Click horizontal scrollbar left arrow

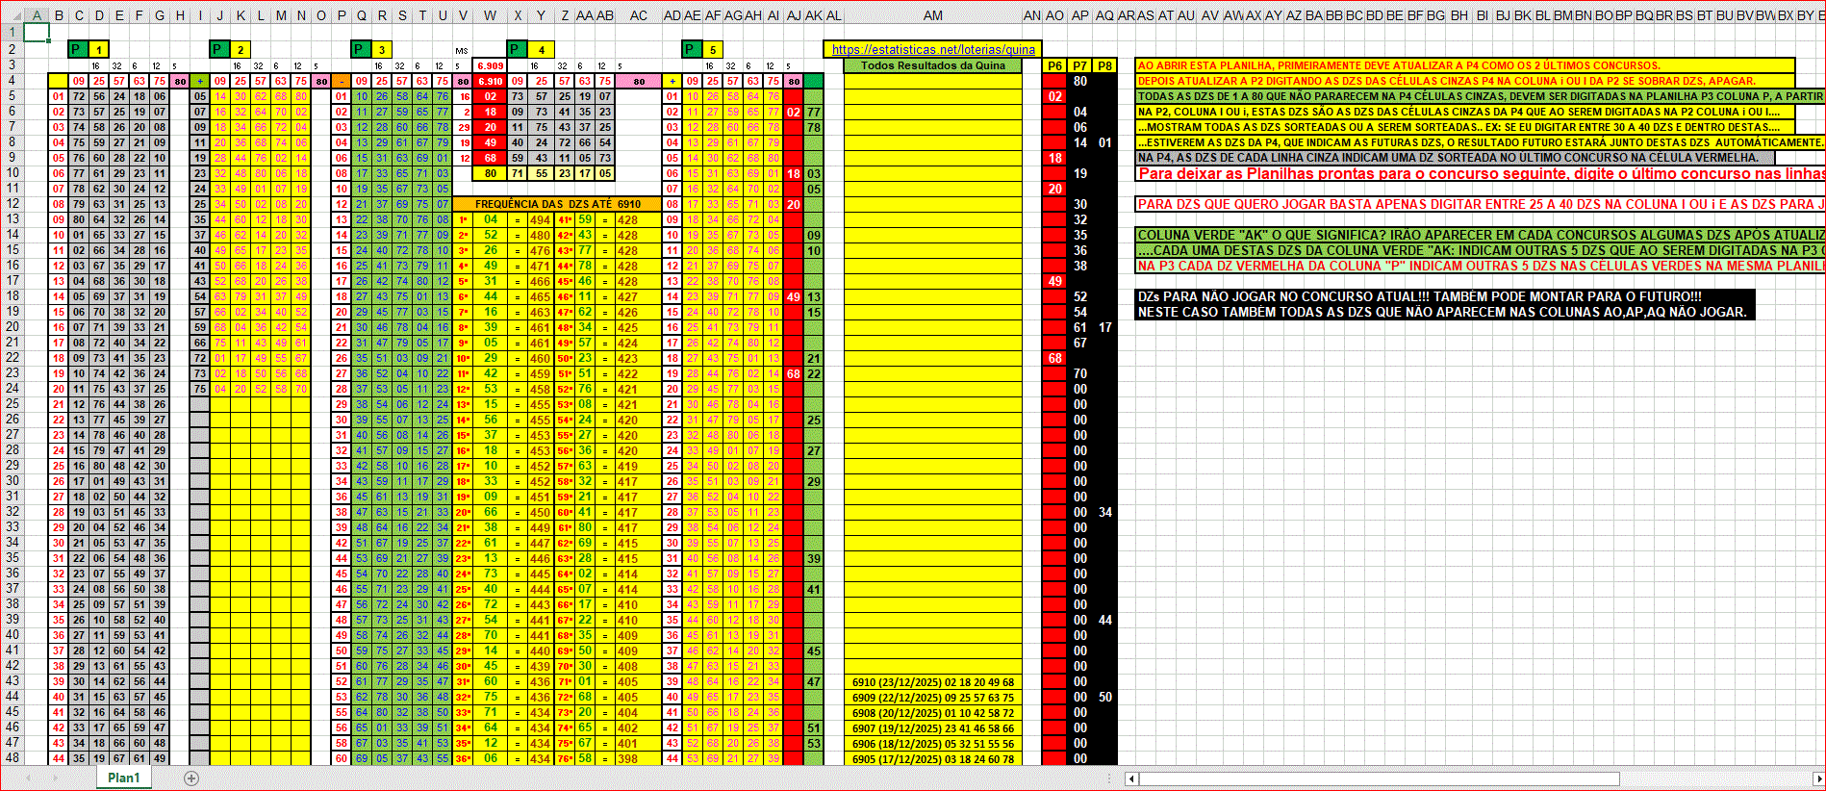point(1131,778)
